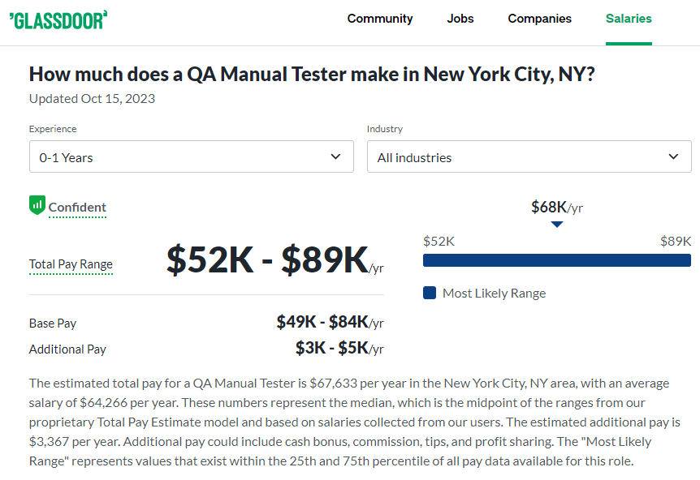Click the $68K median marker triangle
Image resolution: width=700 pixels, height=480 pixels.
pyautogui.click(x=557, y=224)
